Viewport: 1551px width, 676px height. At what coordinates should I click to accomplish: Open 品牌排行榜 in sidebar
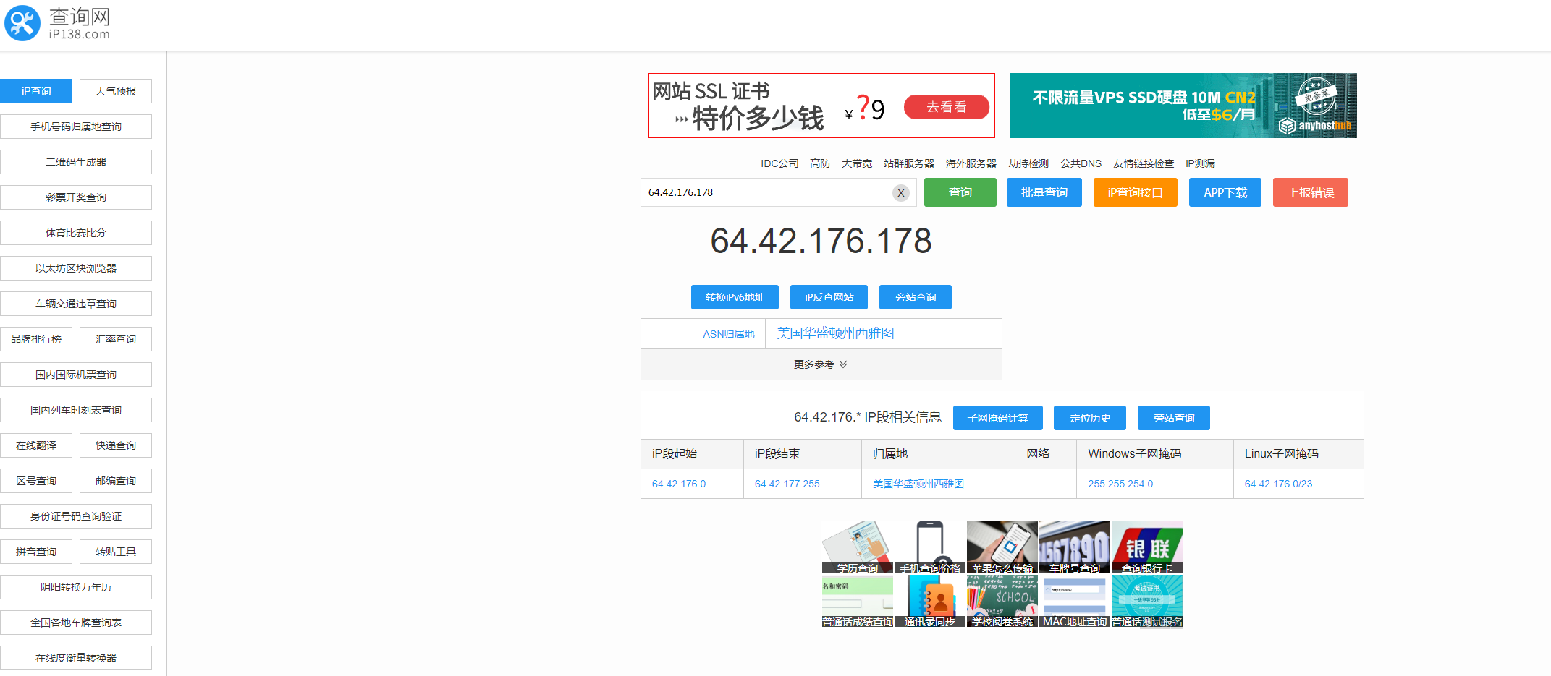(x=36, y=339)
